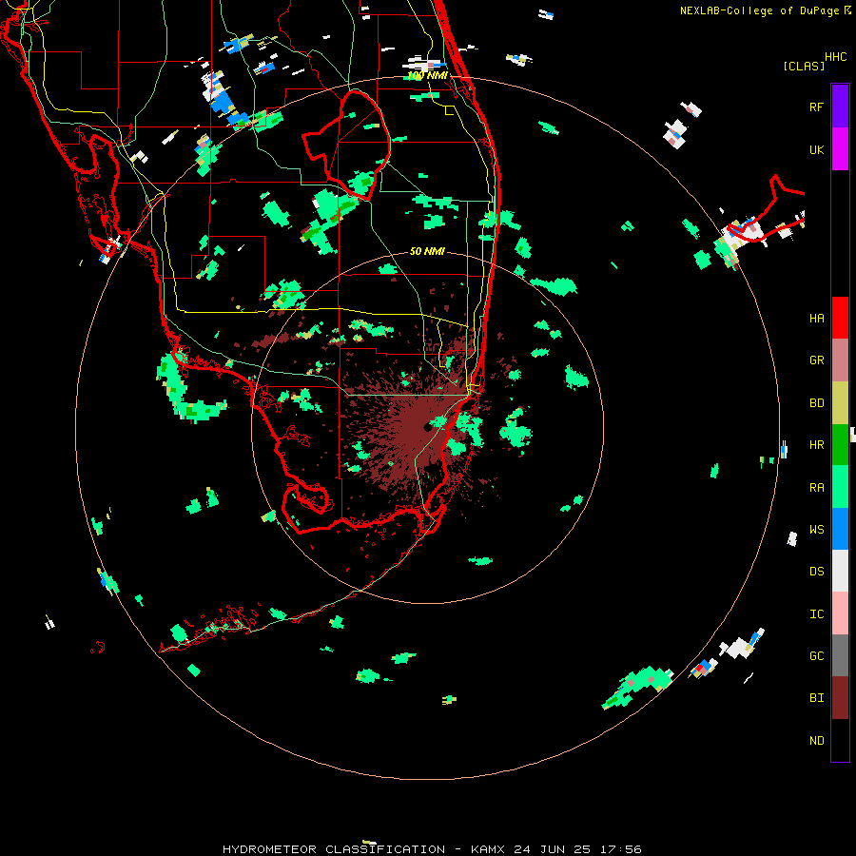
Task: Click the IC legend label
Action: tap(817, 614)
